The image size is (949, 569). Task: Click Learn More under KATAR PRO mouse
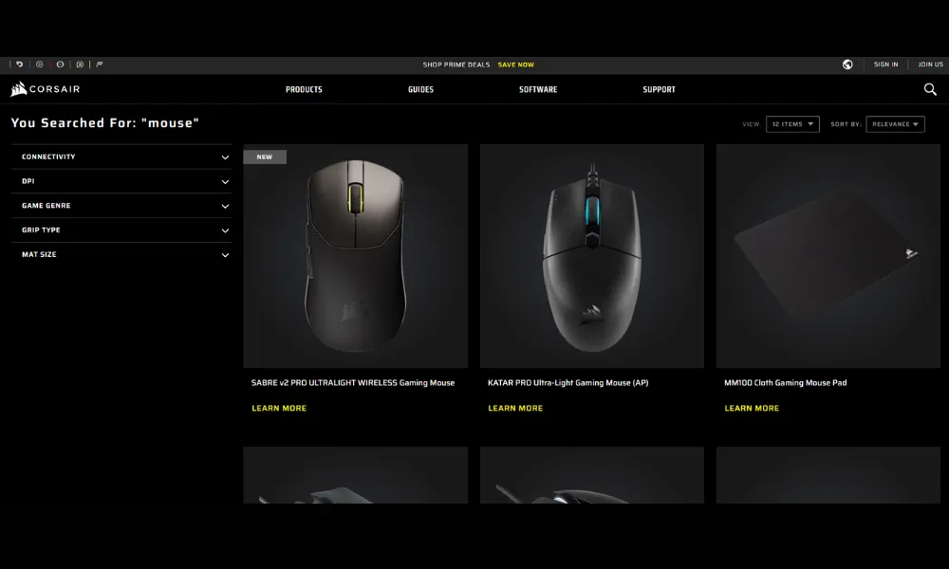click(515, 408)
